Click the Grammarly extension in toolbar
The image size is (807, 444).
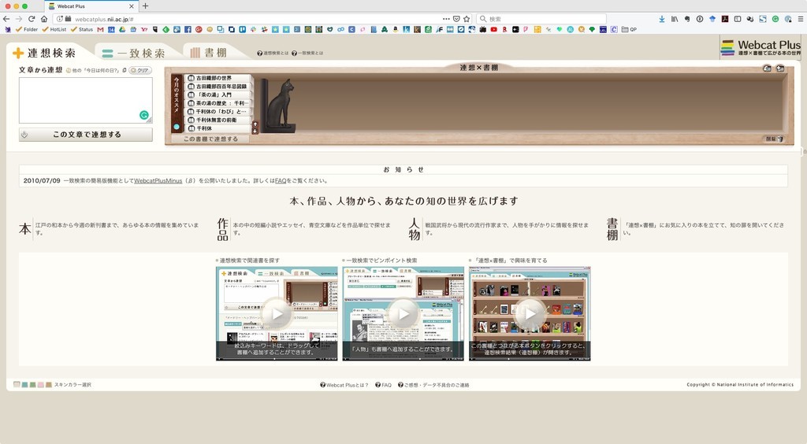point(775,19)
